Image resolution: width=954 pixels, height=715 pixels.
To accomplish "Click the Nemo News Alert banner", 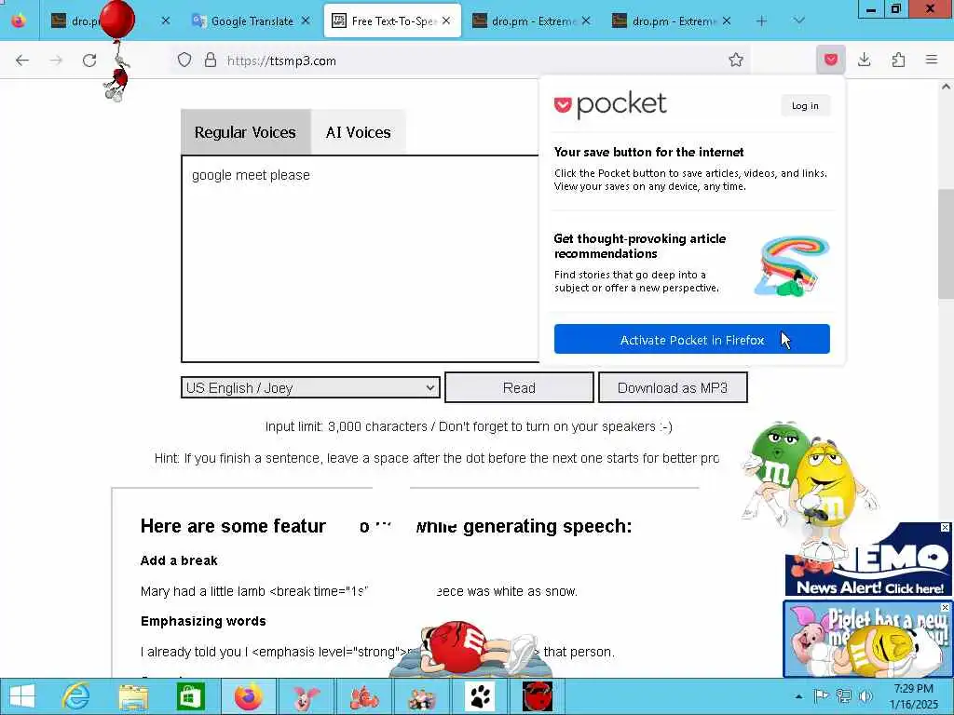I will 869,559.
